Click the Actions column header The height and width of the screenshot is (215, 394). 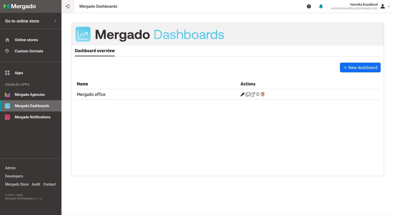pos(248,84)
